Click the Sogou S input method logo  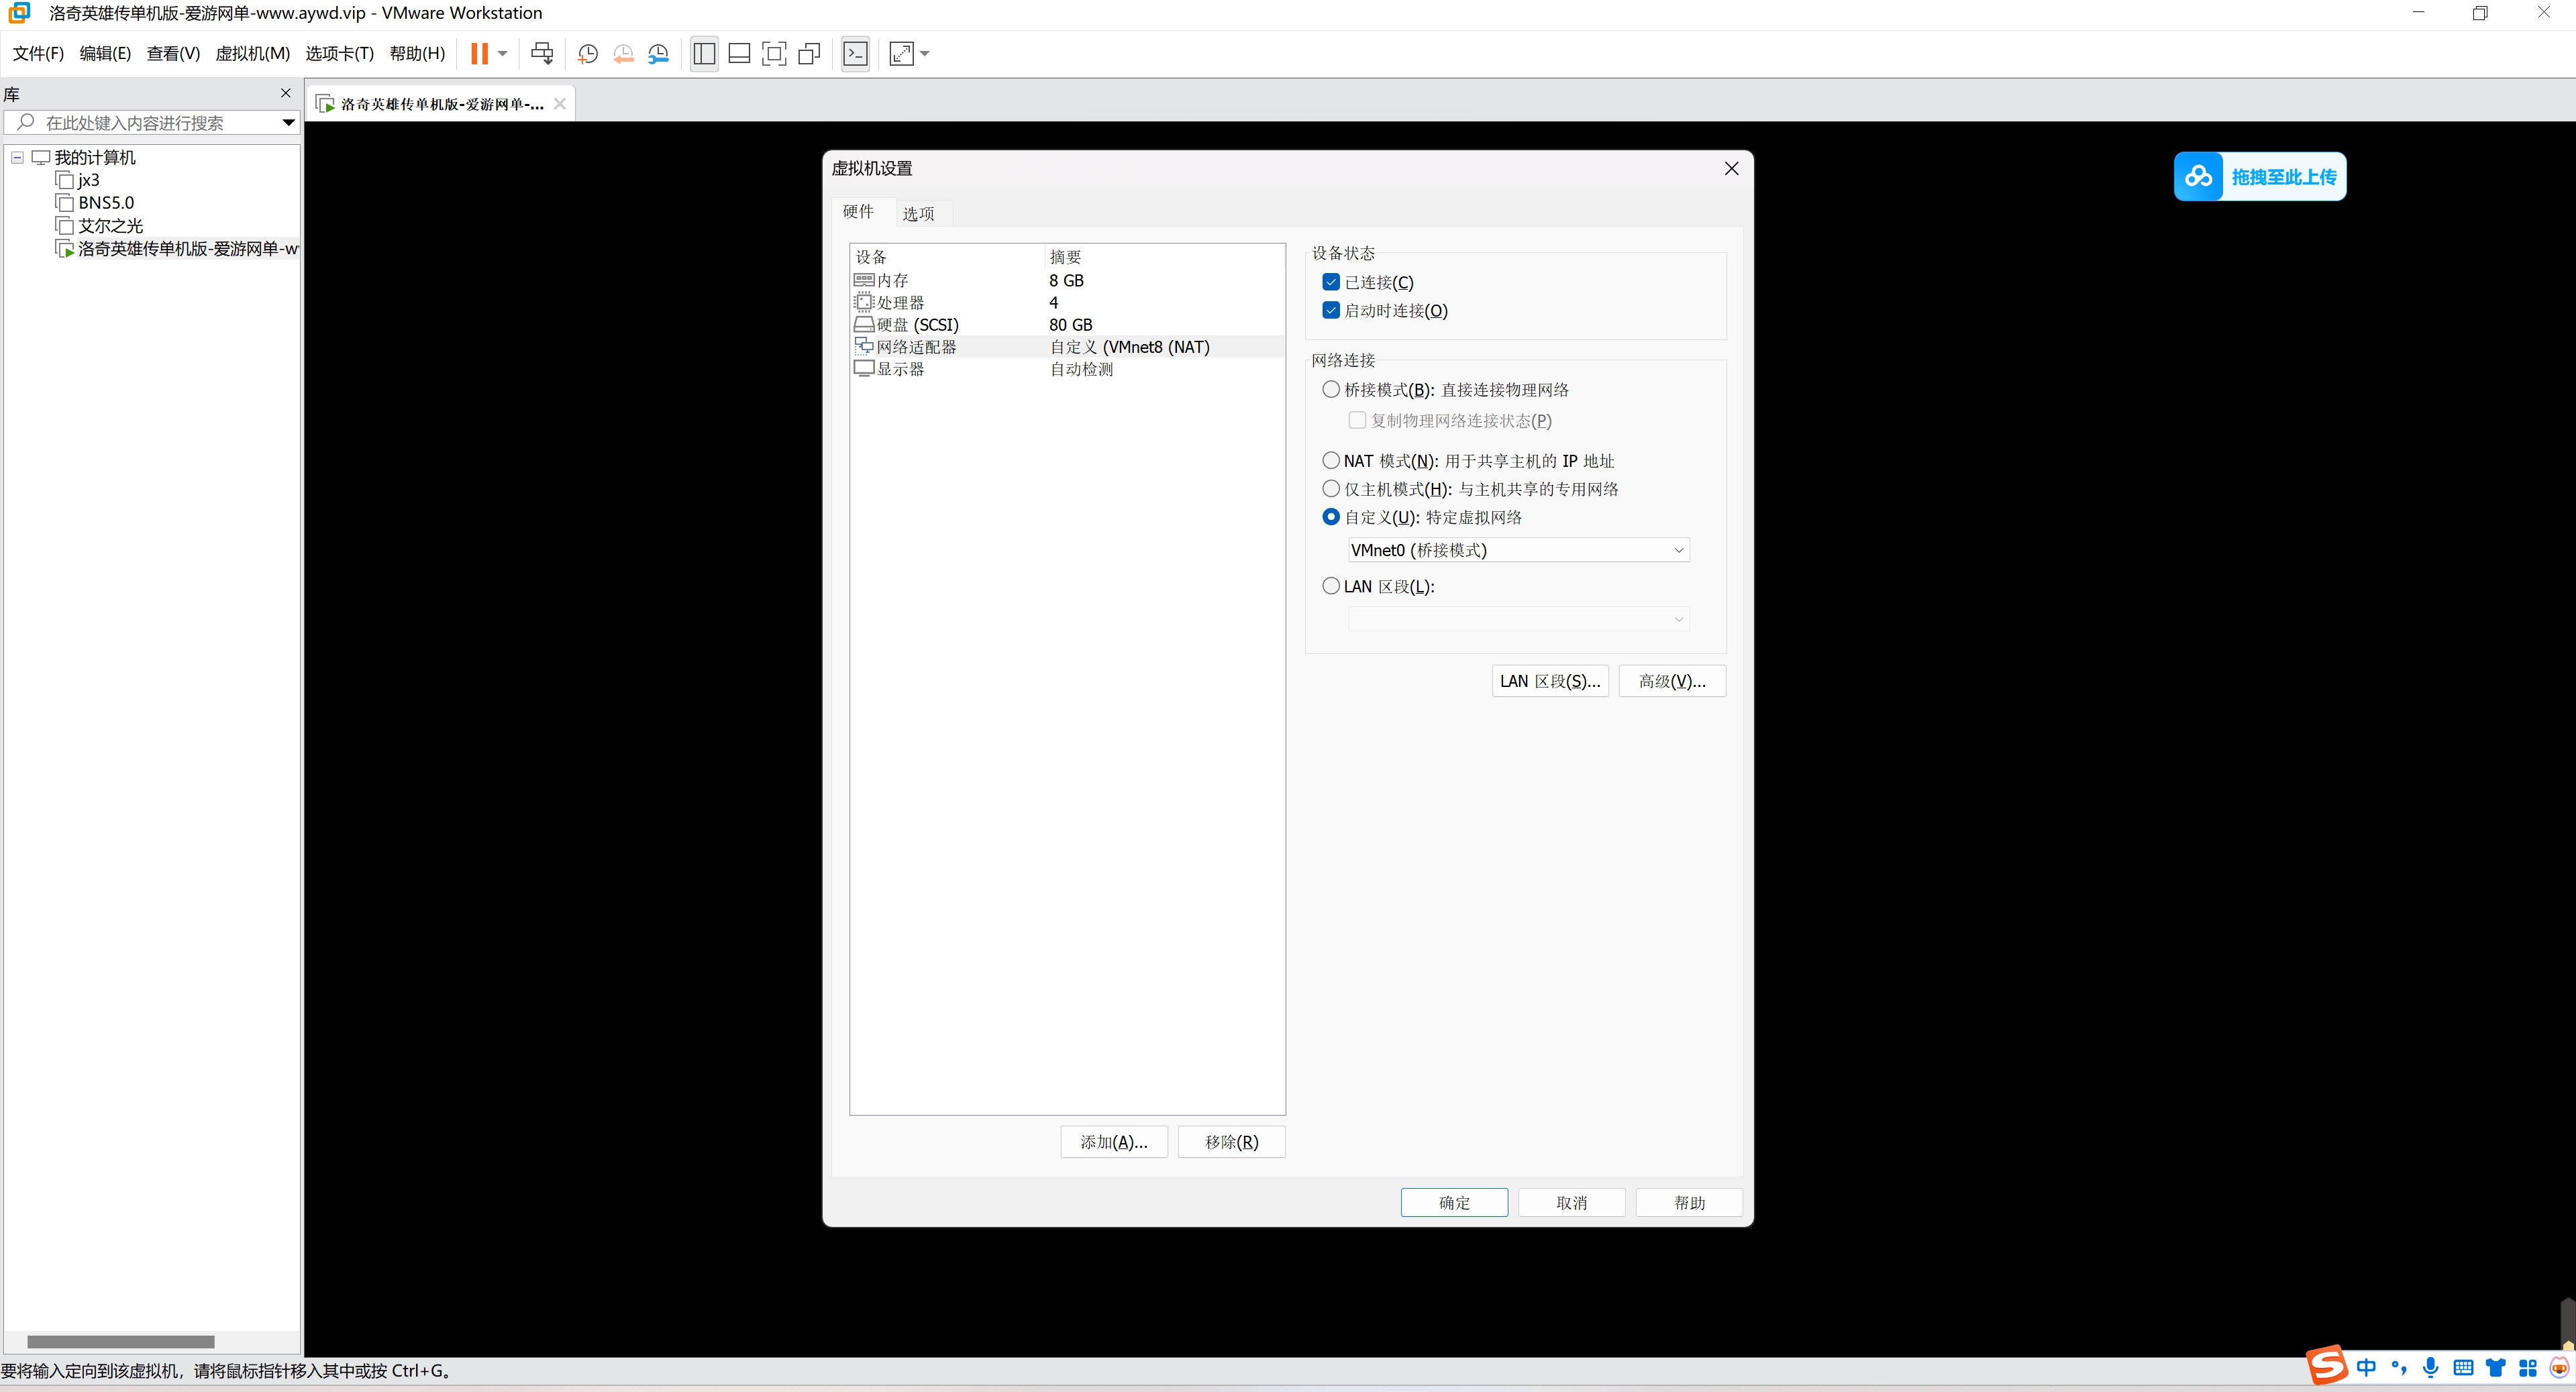pyautogui.click(x=2326, y=1366)
